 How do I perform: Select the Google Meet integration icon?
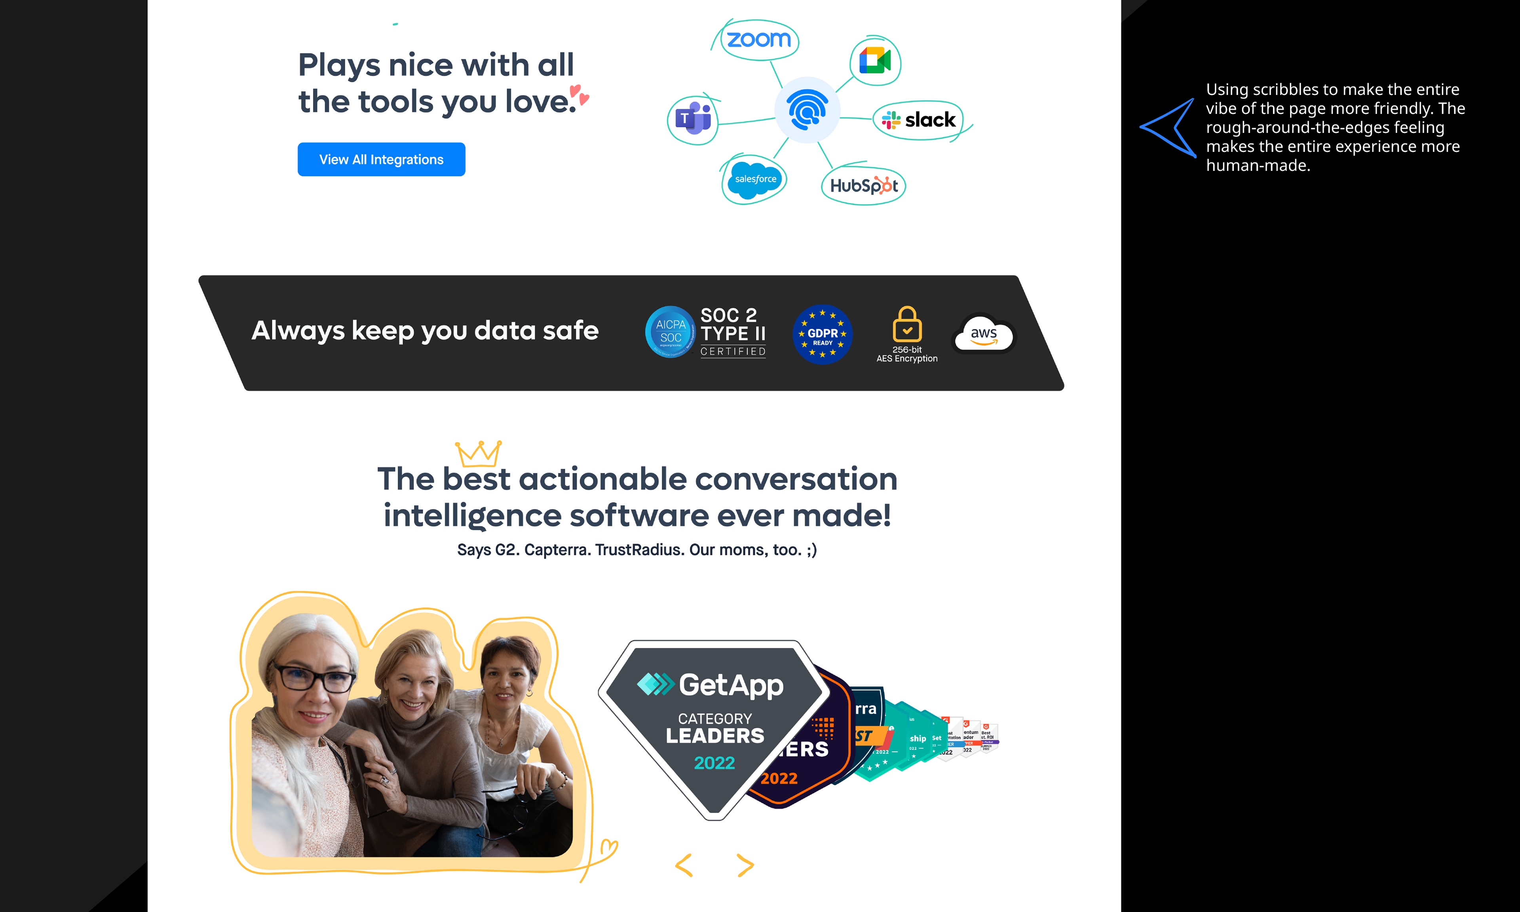[x=875, y=60]
